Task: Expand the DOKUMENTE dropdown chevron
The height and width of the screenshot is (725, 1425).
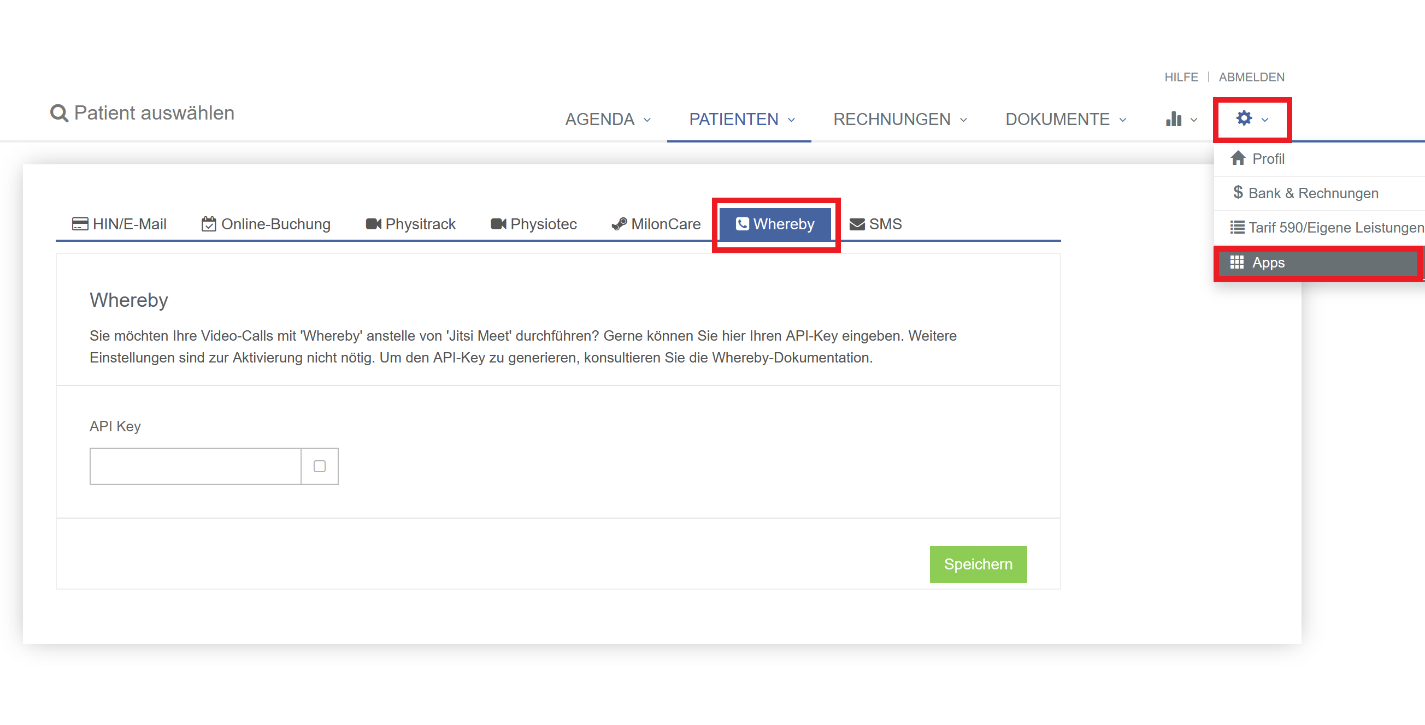Action: pos(1122,120)
